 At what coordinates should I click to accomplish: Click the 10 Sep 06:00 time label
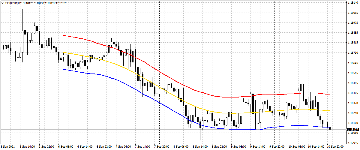coord(297,147)
